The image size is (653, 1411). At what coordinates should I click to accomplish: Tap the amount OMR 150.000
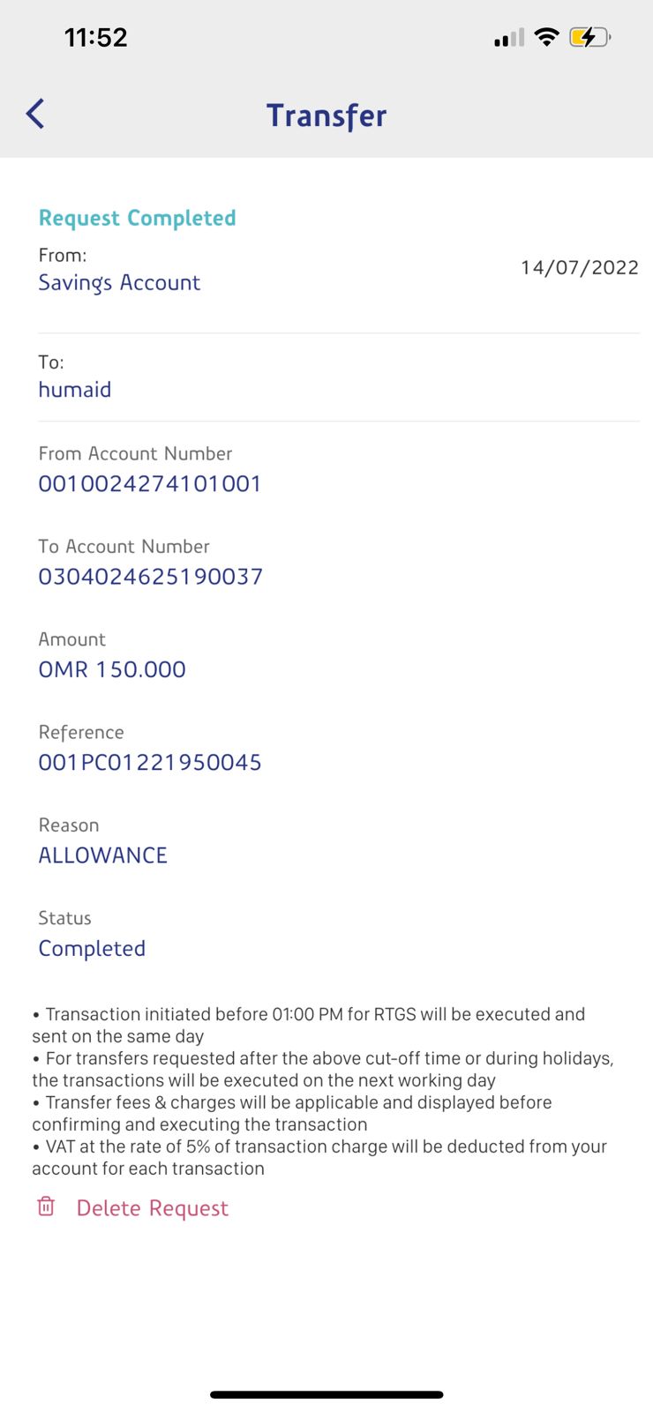pos(112,669)
